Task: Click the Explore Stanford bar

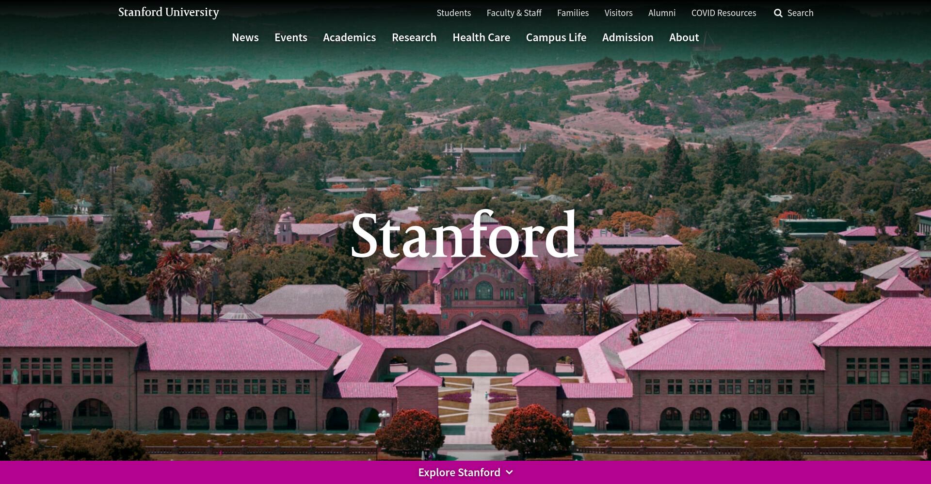Action: point(465,472)
